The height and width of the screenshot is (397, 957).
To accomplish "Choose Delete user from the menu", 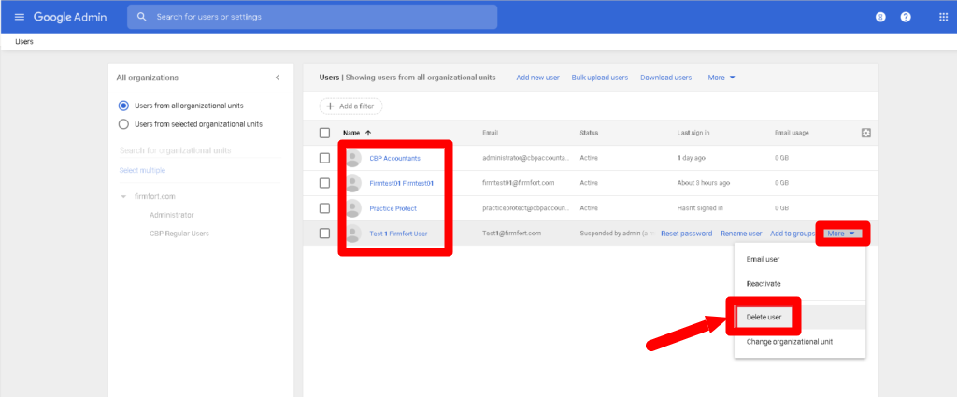I will point(764,317).
